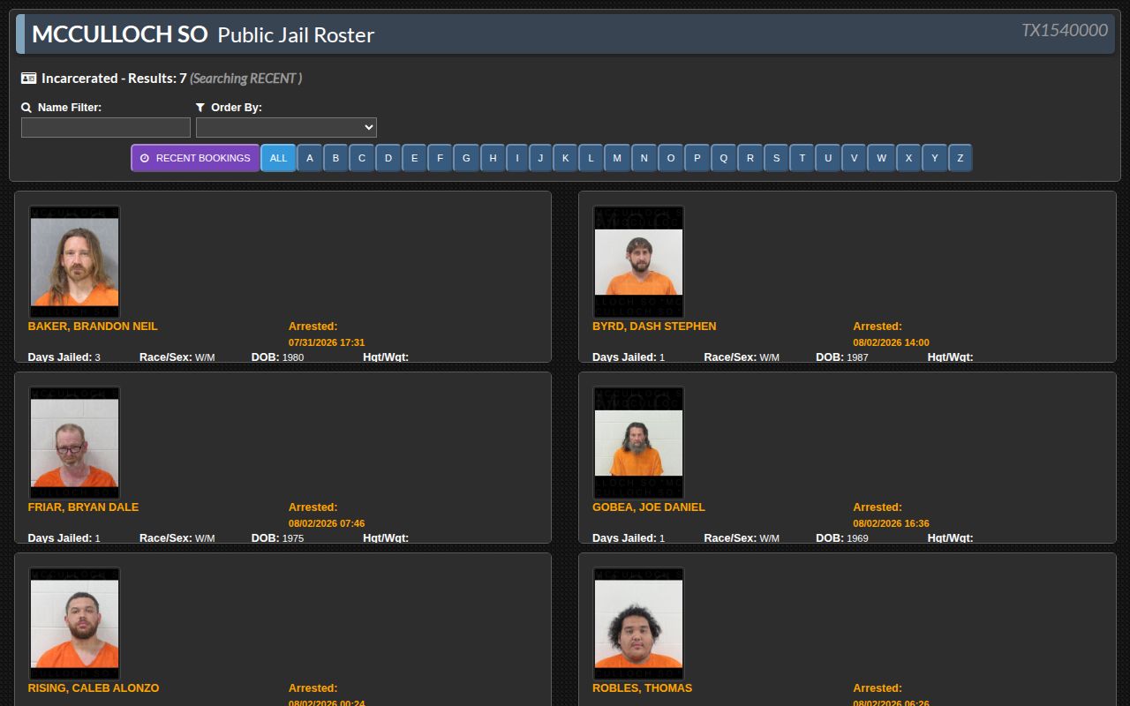Viewport: 1130px width, 706px height.
Task: Filter roster by letter F
Action: pyautogui.click(x=441, y=158)
